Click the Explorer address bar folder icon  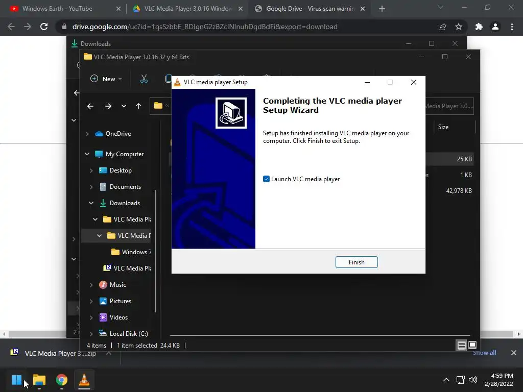(158, 106)
